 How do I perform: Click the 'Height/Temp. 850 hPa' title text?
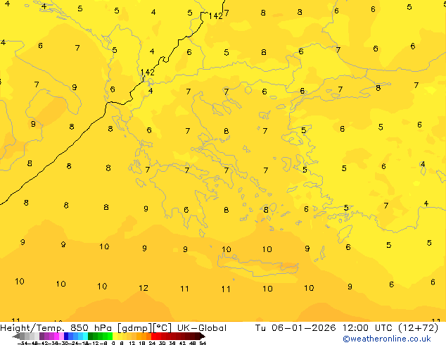pyautogui.click(x=56, y=328)
